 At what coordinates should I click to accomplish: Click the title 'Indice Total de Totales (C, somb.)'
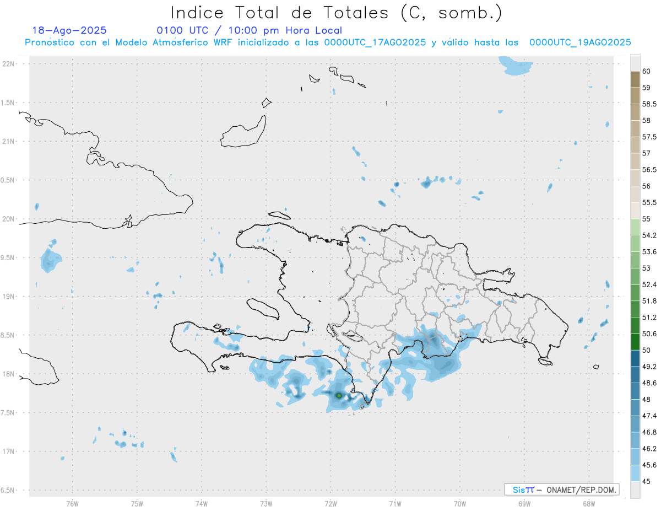tap(336, 13)
